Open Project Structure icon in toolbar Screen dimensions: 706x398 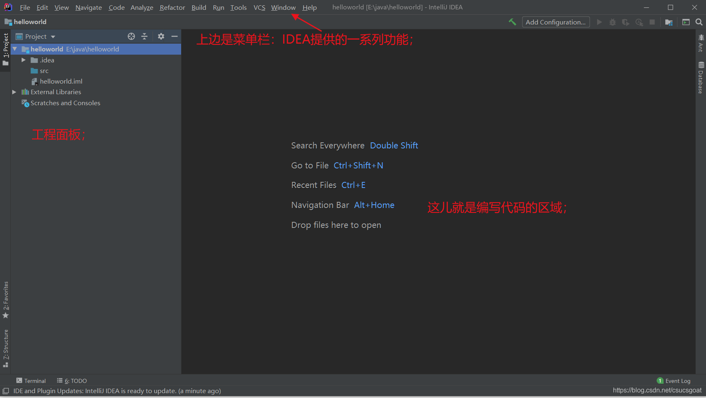(x=669, y=22)
